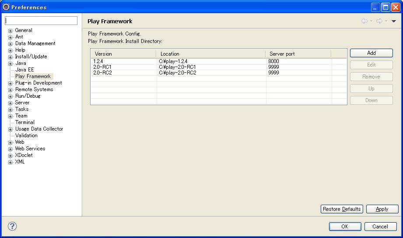Open the back history dropdown arrow

tap(371, 21)
